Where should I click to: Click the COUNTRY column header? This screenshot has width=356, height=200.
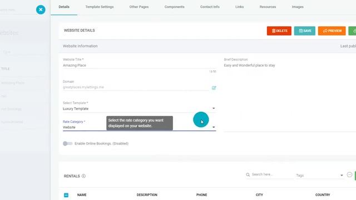323,195
